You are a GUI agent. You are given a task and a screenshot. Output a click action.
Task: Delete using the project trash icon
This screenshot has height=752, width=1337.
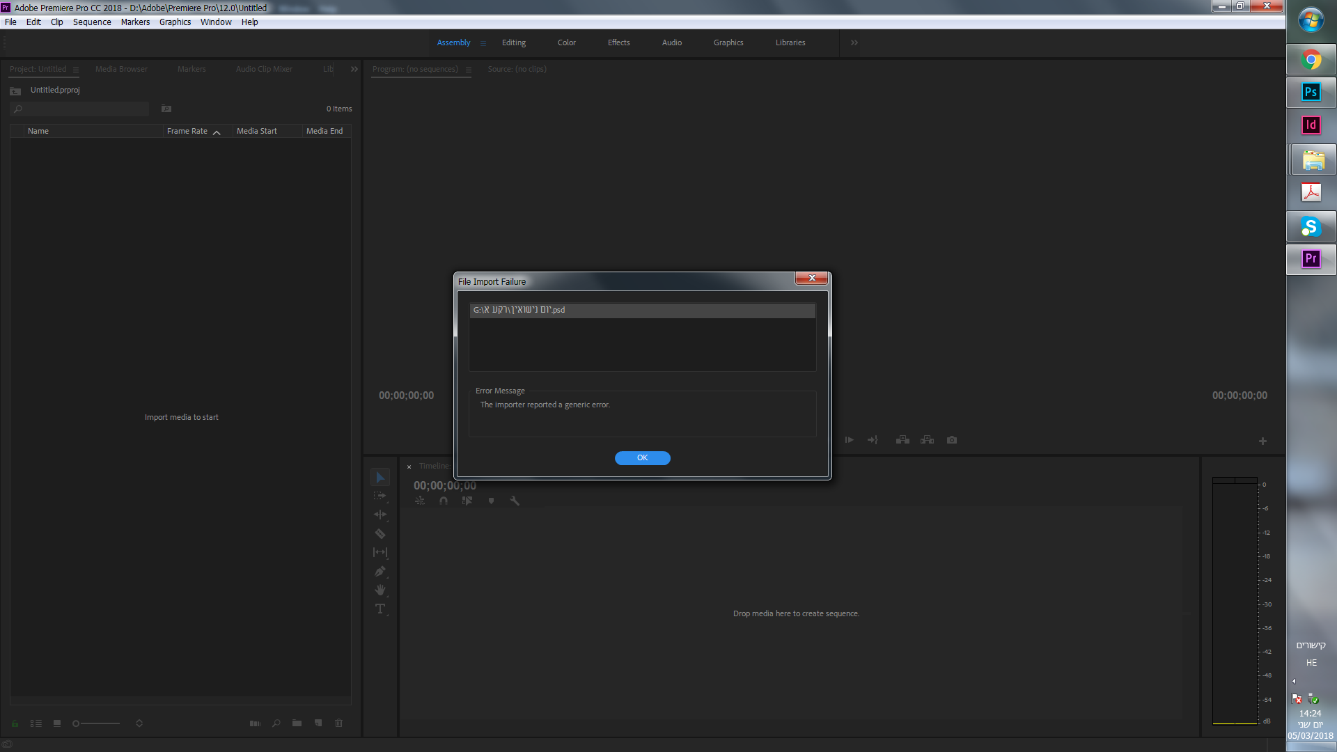tap(339, 723)
